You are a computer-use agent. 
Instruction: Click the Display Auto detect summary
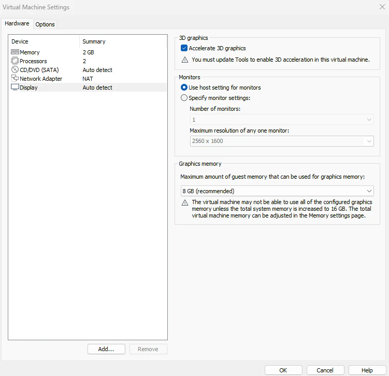(97, 88)
